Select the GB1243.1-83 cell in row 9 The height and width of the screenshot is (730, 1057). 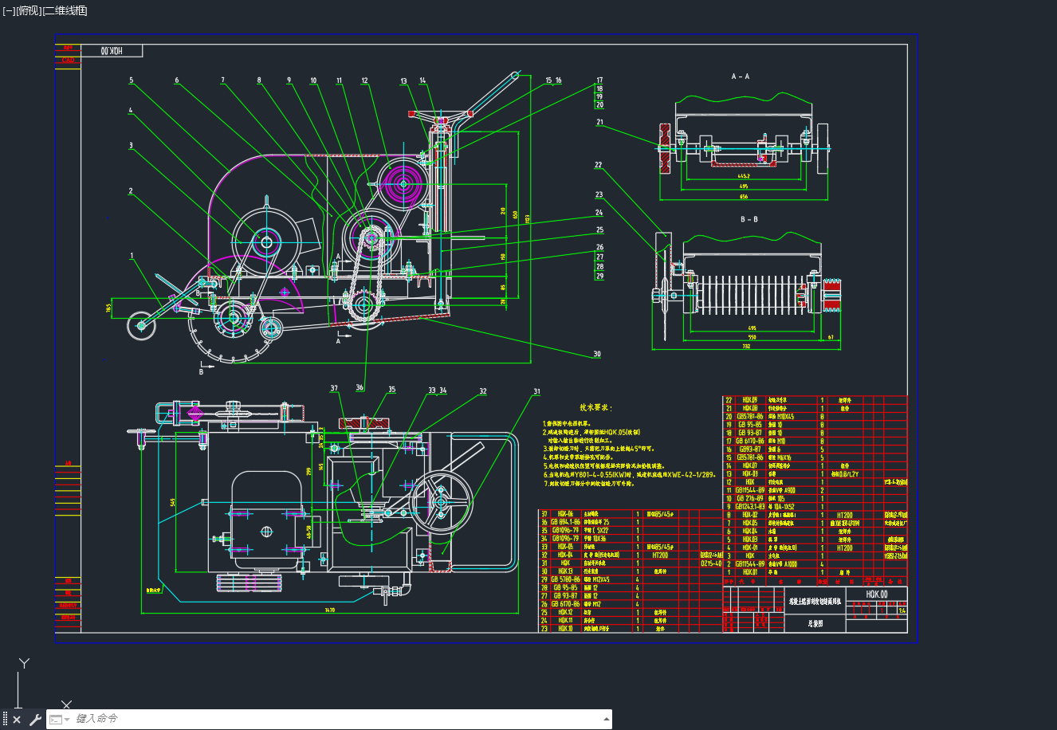(749, 507)
